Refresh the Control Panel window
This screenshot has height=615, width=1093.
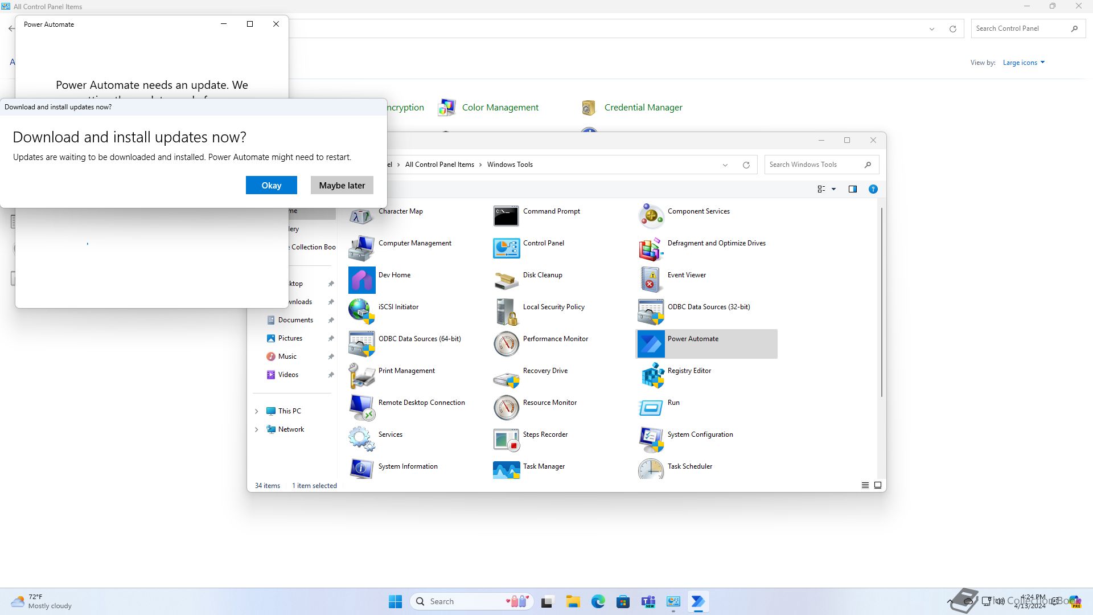click(x=952, y=29)
